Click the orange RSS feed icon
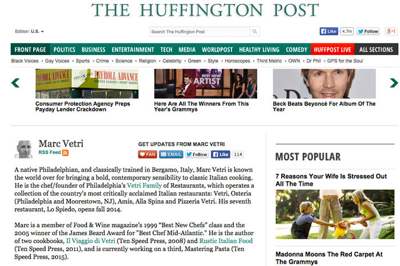This screenshot has height=266, width=400. click(66, 153)
